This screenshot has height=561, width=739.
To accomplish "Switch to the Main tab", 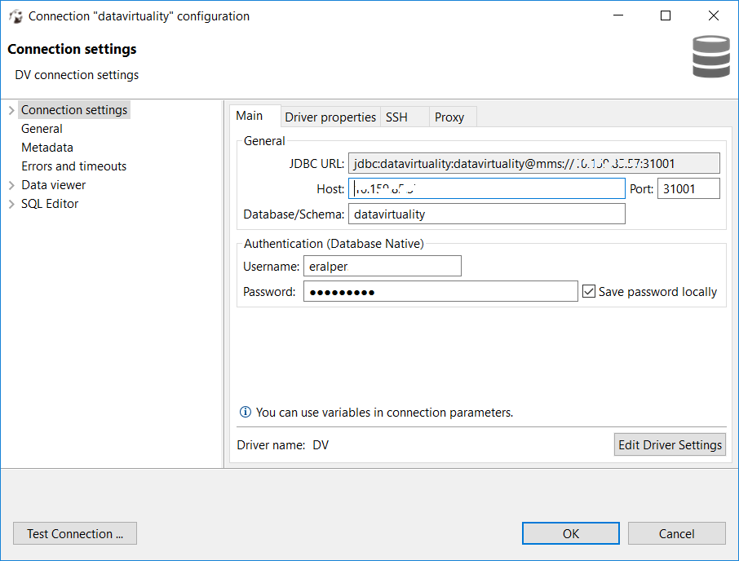I will click(255, 116).
